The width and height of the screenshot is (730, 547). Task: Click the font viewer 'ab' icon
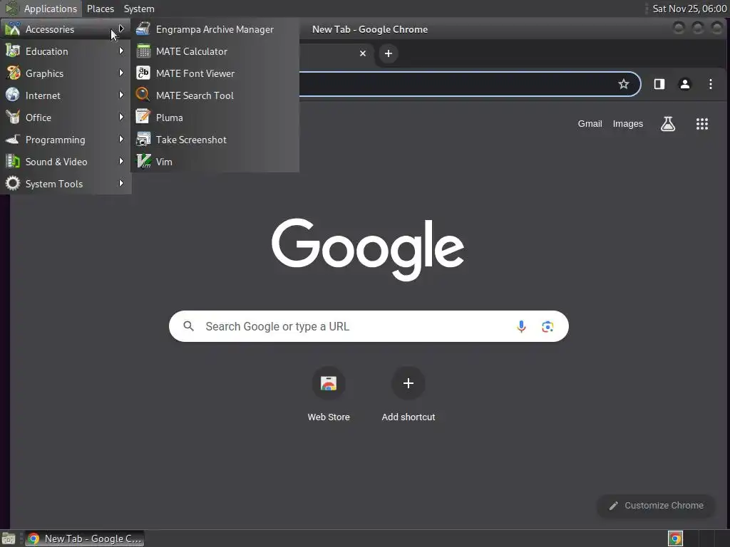pyautogui.click(x=143, y=73)
